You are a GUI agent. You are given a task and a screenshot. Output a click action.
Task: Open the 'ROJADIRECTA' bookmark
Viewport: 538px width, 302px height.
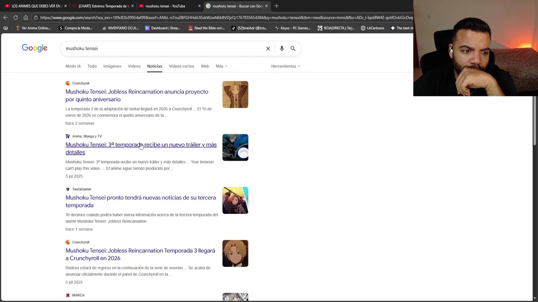(336, 28)
